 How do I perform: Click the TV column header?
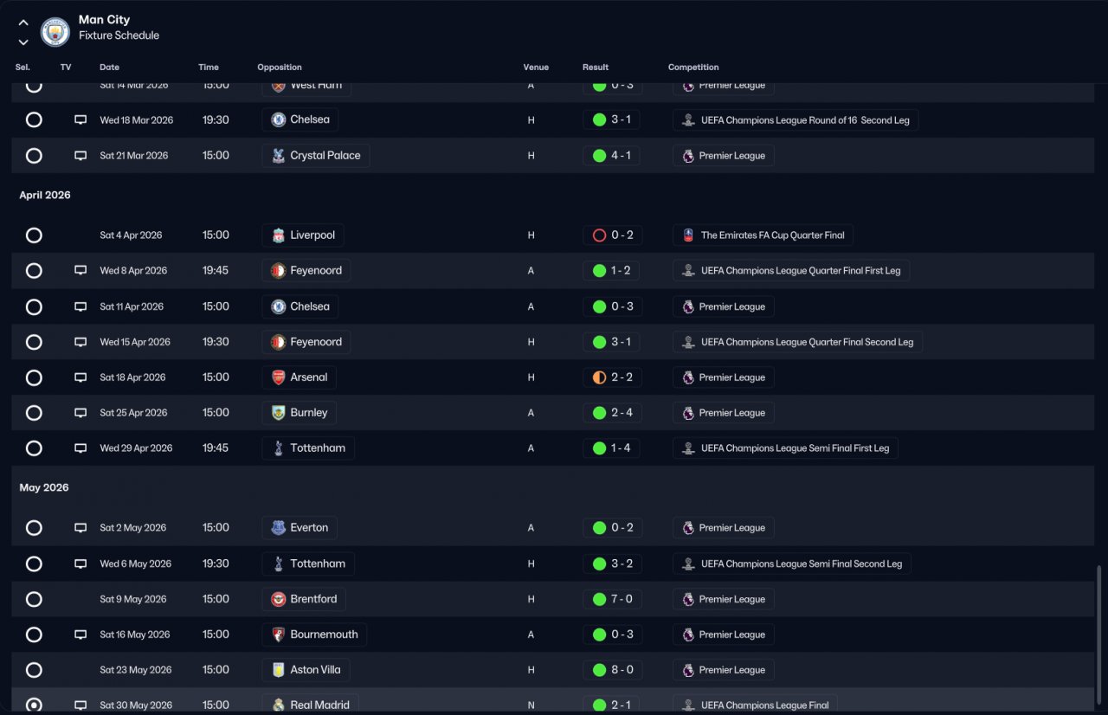click(x=66, y=68)
